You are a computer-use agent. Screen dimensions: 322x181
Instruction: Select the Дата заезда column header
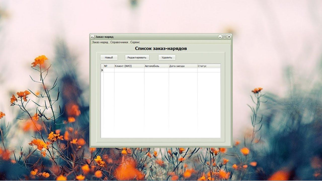(x=183, y=66)
